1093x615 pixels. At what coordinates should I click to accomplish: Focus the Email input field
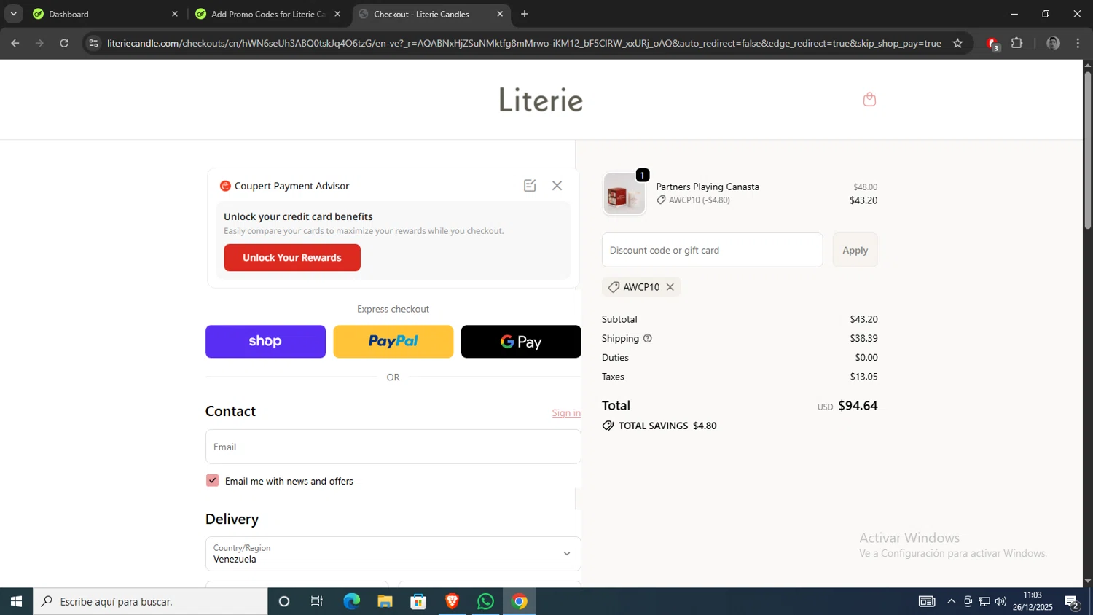[393, 447]
